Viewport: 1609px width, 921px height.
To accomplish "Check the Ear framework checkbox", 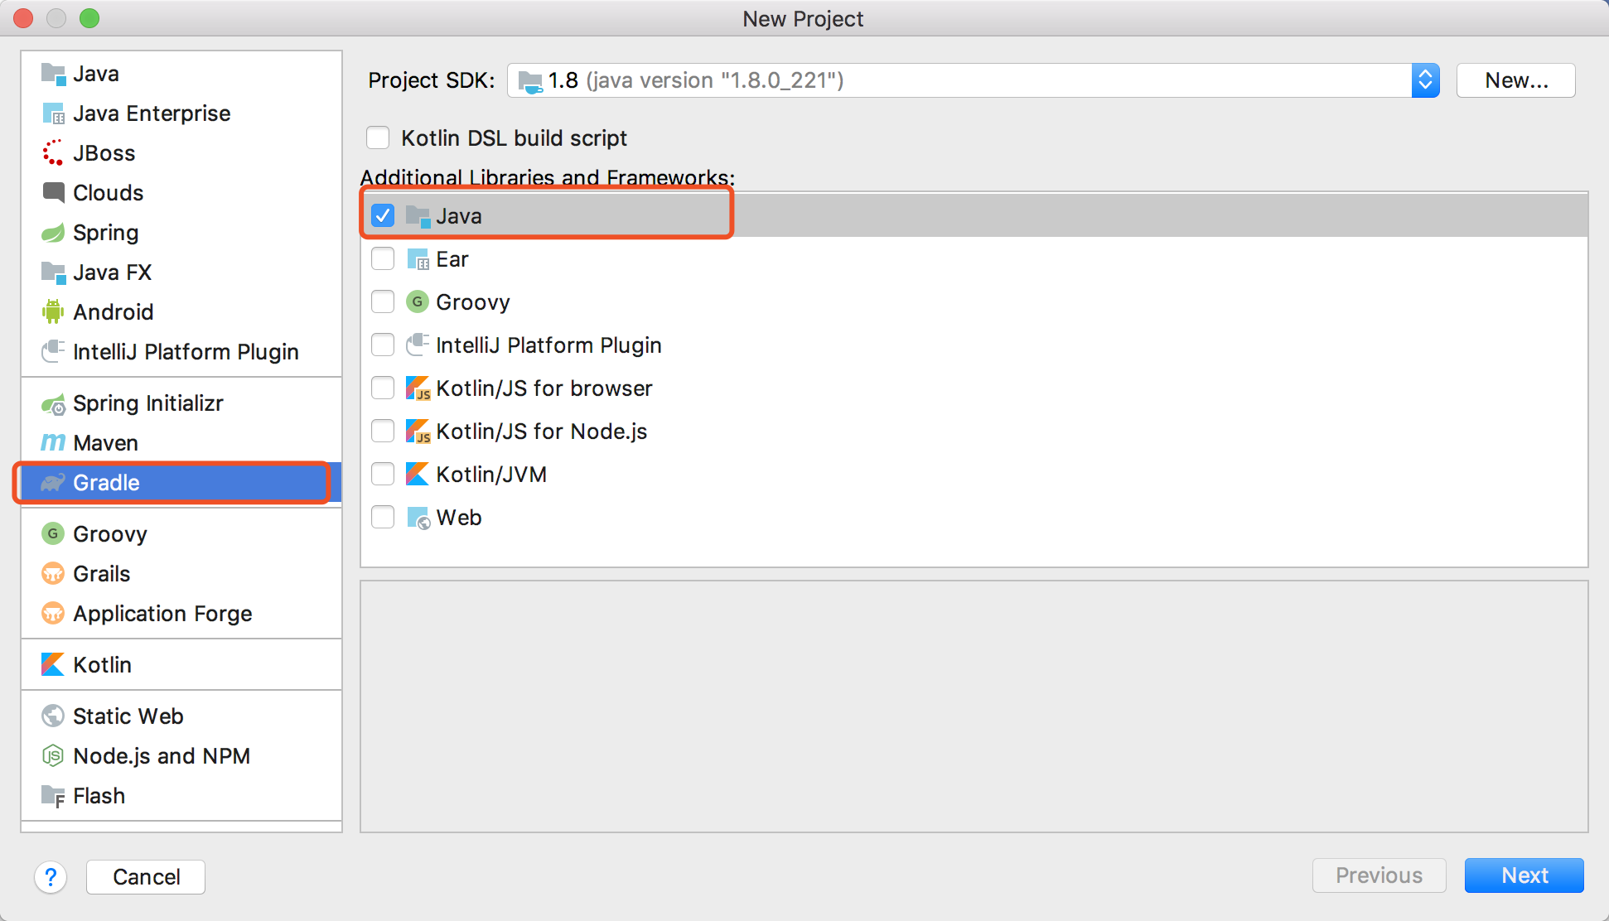I will [383, 259].
